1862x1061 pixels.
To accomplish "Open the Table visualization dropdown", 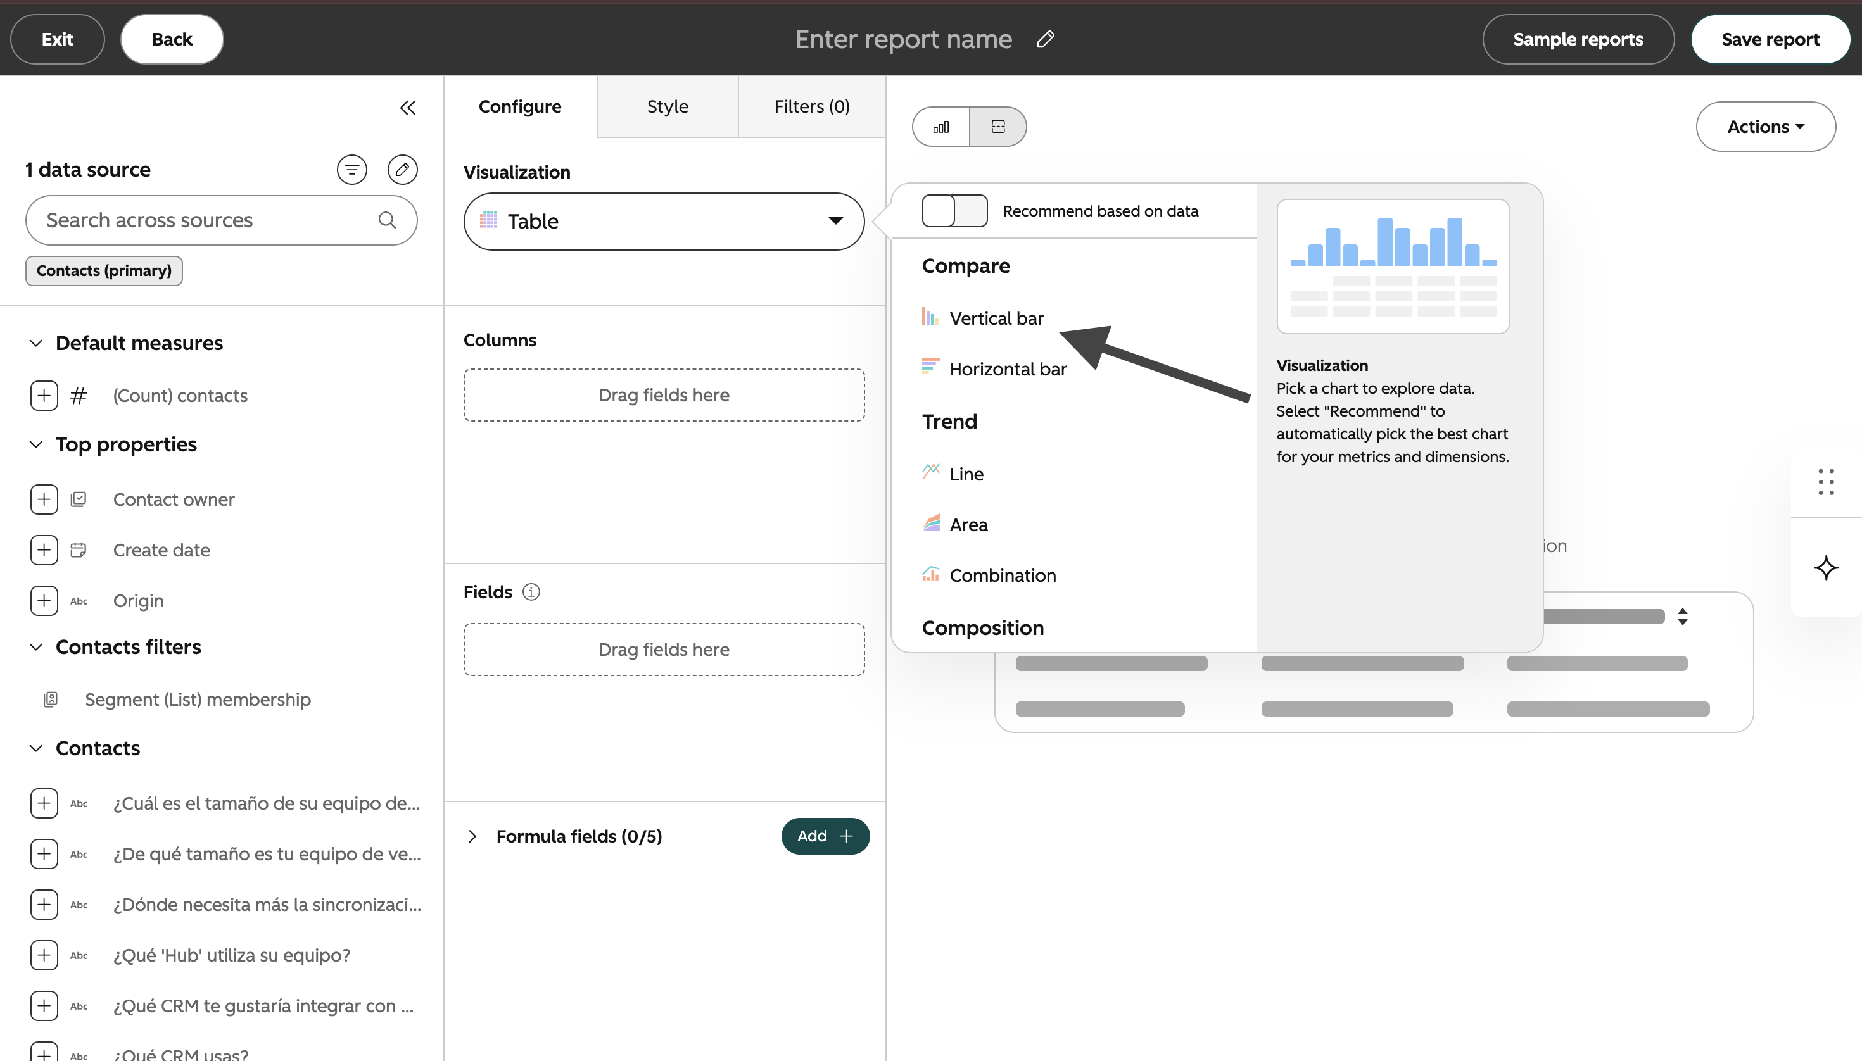I will point(664,222).
